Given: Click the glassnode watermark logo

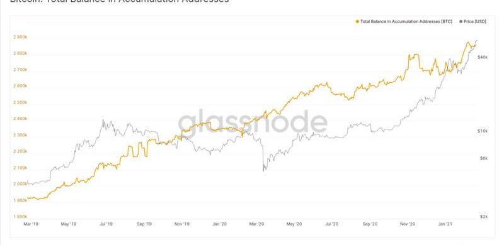Looking at the screenshot, I should pos(253,122).
